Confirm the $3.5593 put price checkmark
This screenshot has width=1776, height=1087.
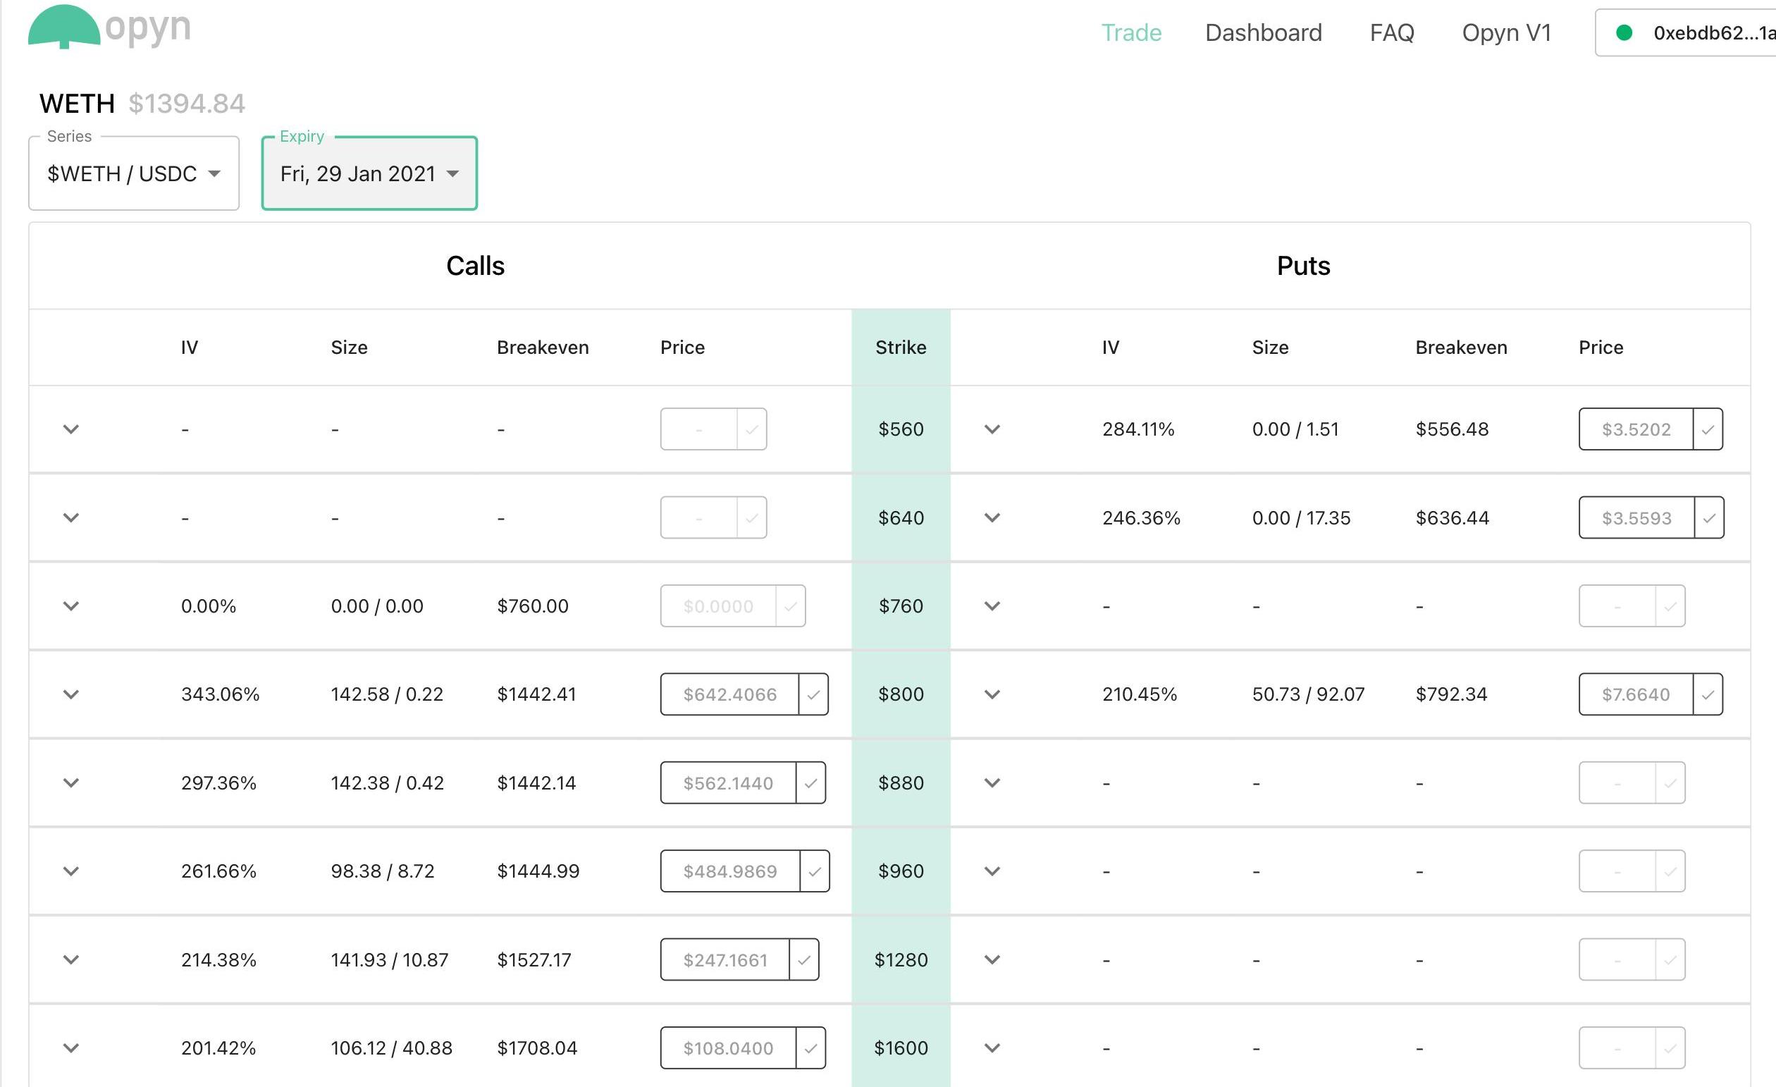pyautogui.click(x=1710, y=517)
